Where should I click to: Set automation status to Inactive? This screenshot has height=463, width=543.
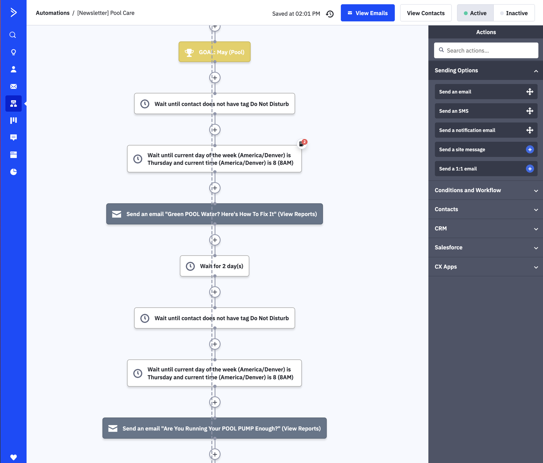click(514, 13)
